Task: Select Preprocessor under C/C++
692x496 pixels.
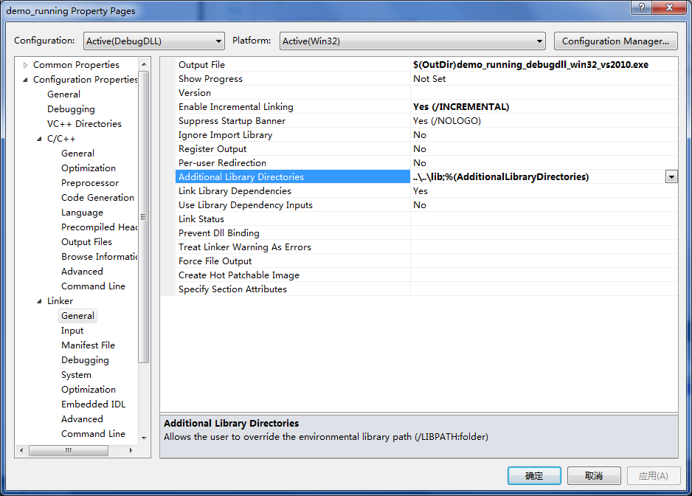Action: pos(89,183)
